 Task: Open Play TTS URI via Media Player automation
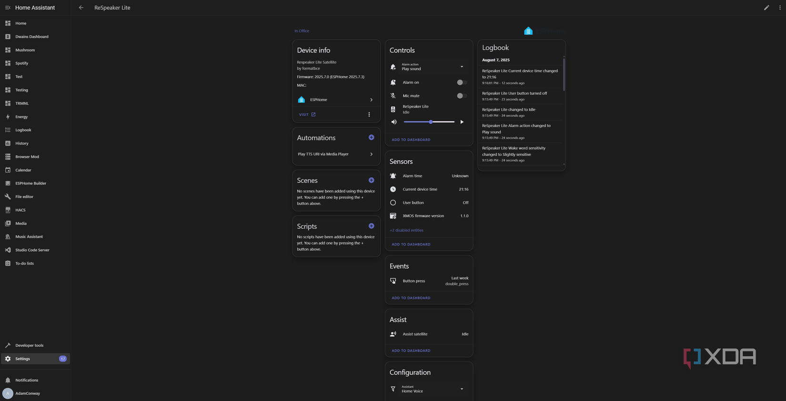click(x=336, y=154)
